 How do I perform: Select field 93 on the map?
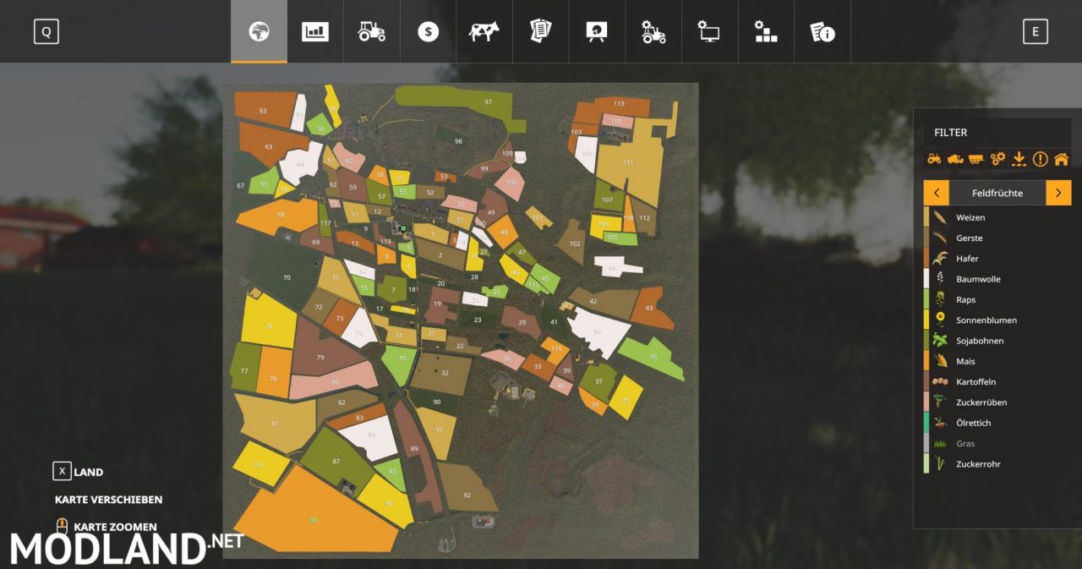(263, 111)
